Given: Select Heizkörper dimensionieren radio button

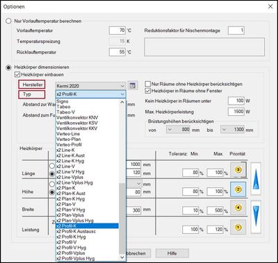Looking at the screenshot, I should coord(8,67).
